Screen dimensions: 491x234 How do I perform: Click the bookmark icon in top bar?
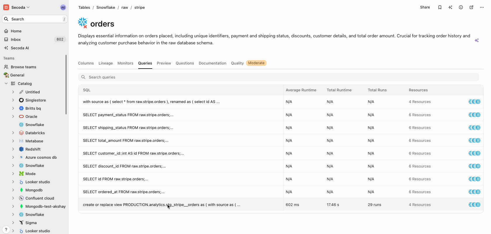pos(440,7)
